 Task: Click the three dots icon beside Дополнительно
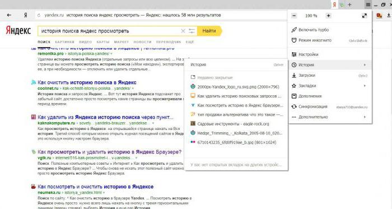pyautogui.click(x=294, y=117)
